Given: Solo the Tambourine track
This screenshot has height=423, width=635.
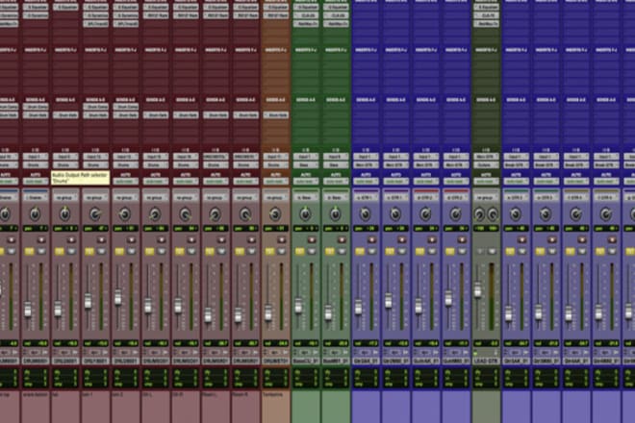Looking at the screenshot, I should [x=269, y=251].
